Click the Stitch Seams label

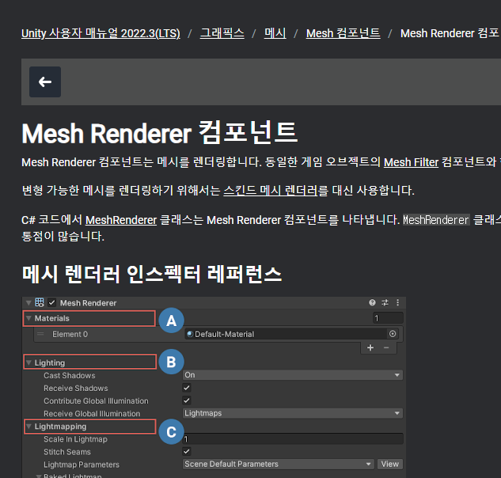click(x=67, y=452)
